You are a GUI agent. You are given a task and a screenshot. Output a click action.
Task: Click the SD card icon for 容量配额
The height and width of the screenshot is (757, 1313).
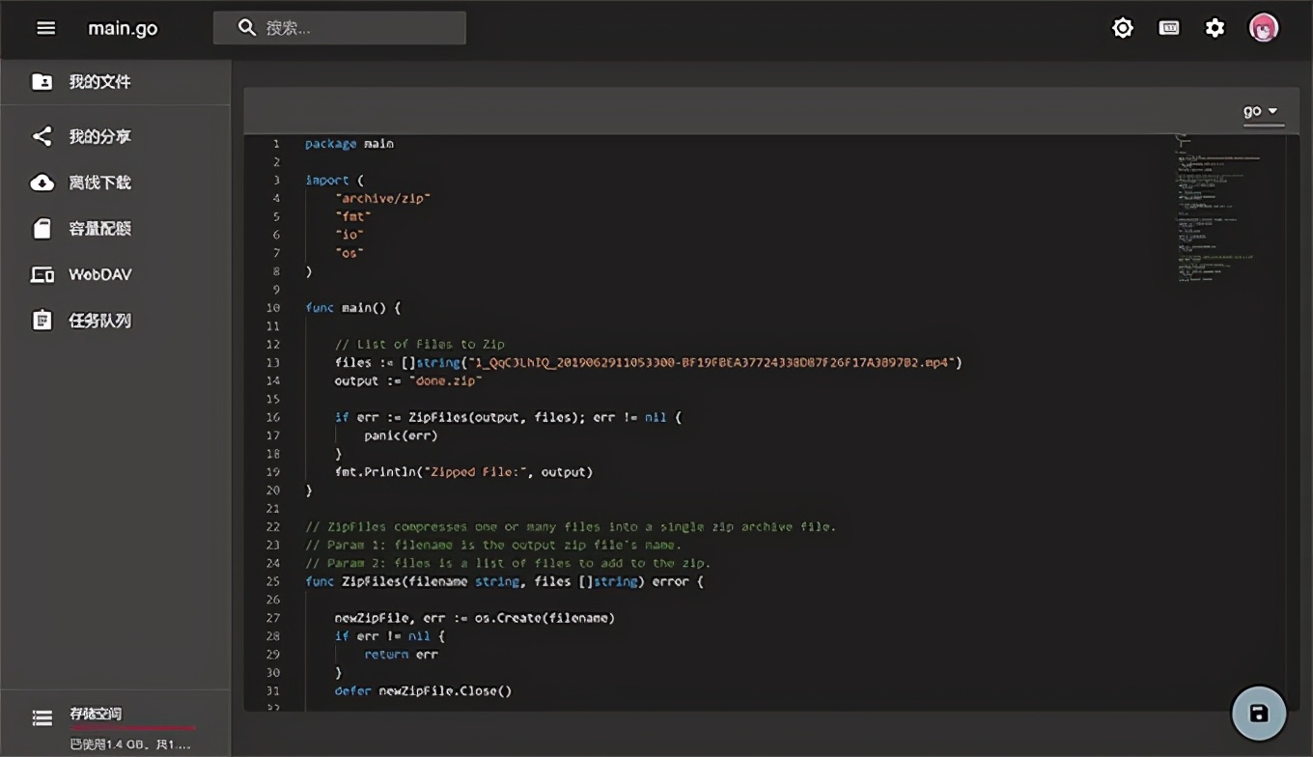[x=42, y=229]
